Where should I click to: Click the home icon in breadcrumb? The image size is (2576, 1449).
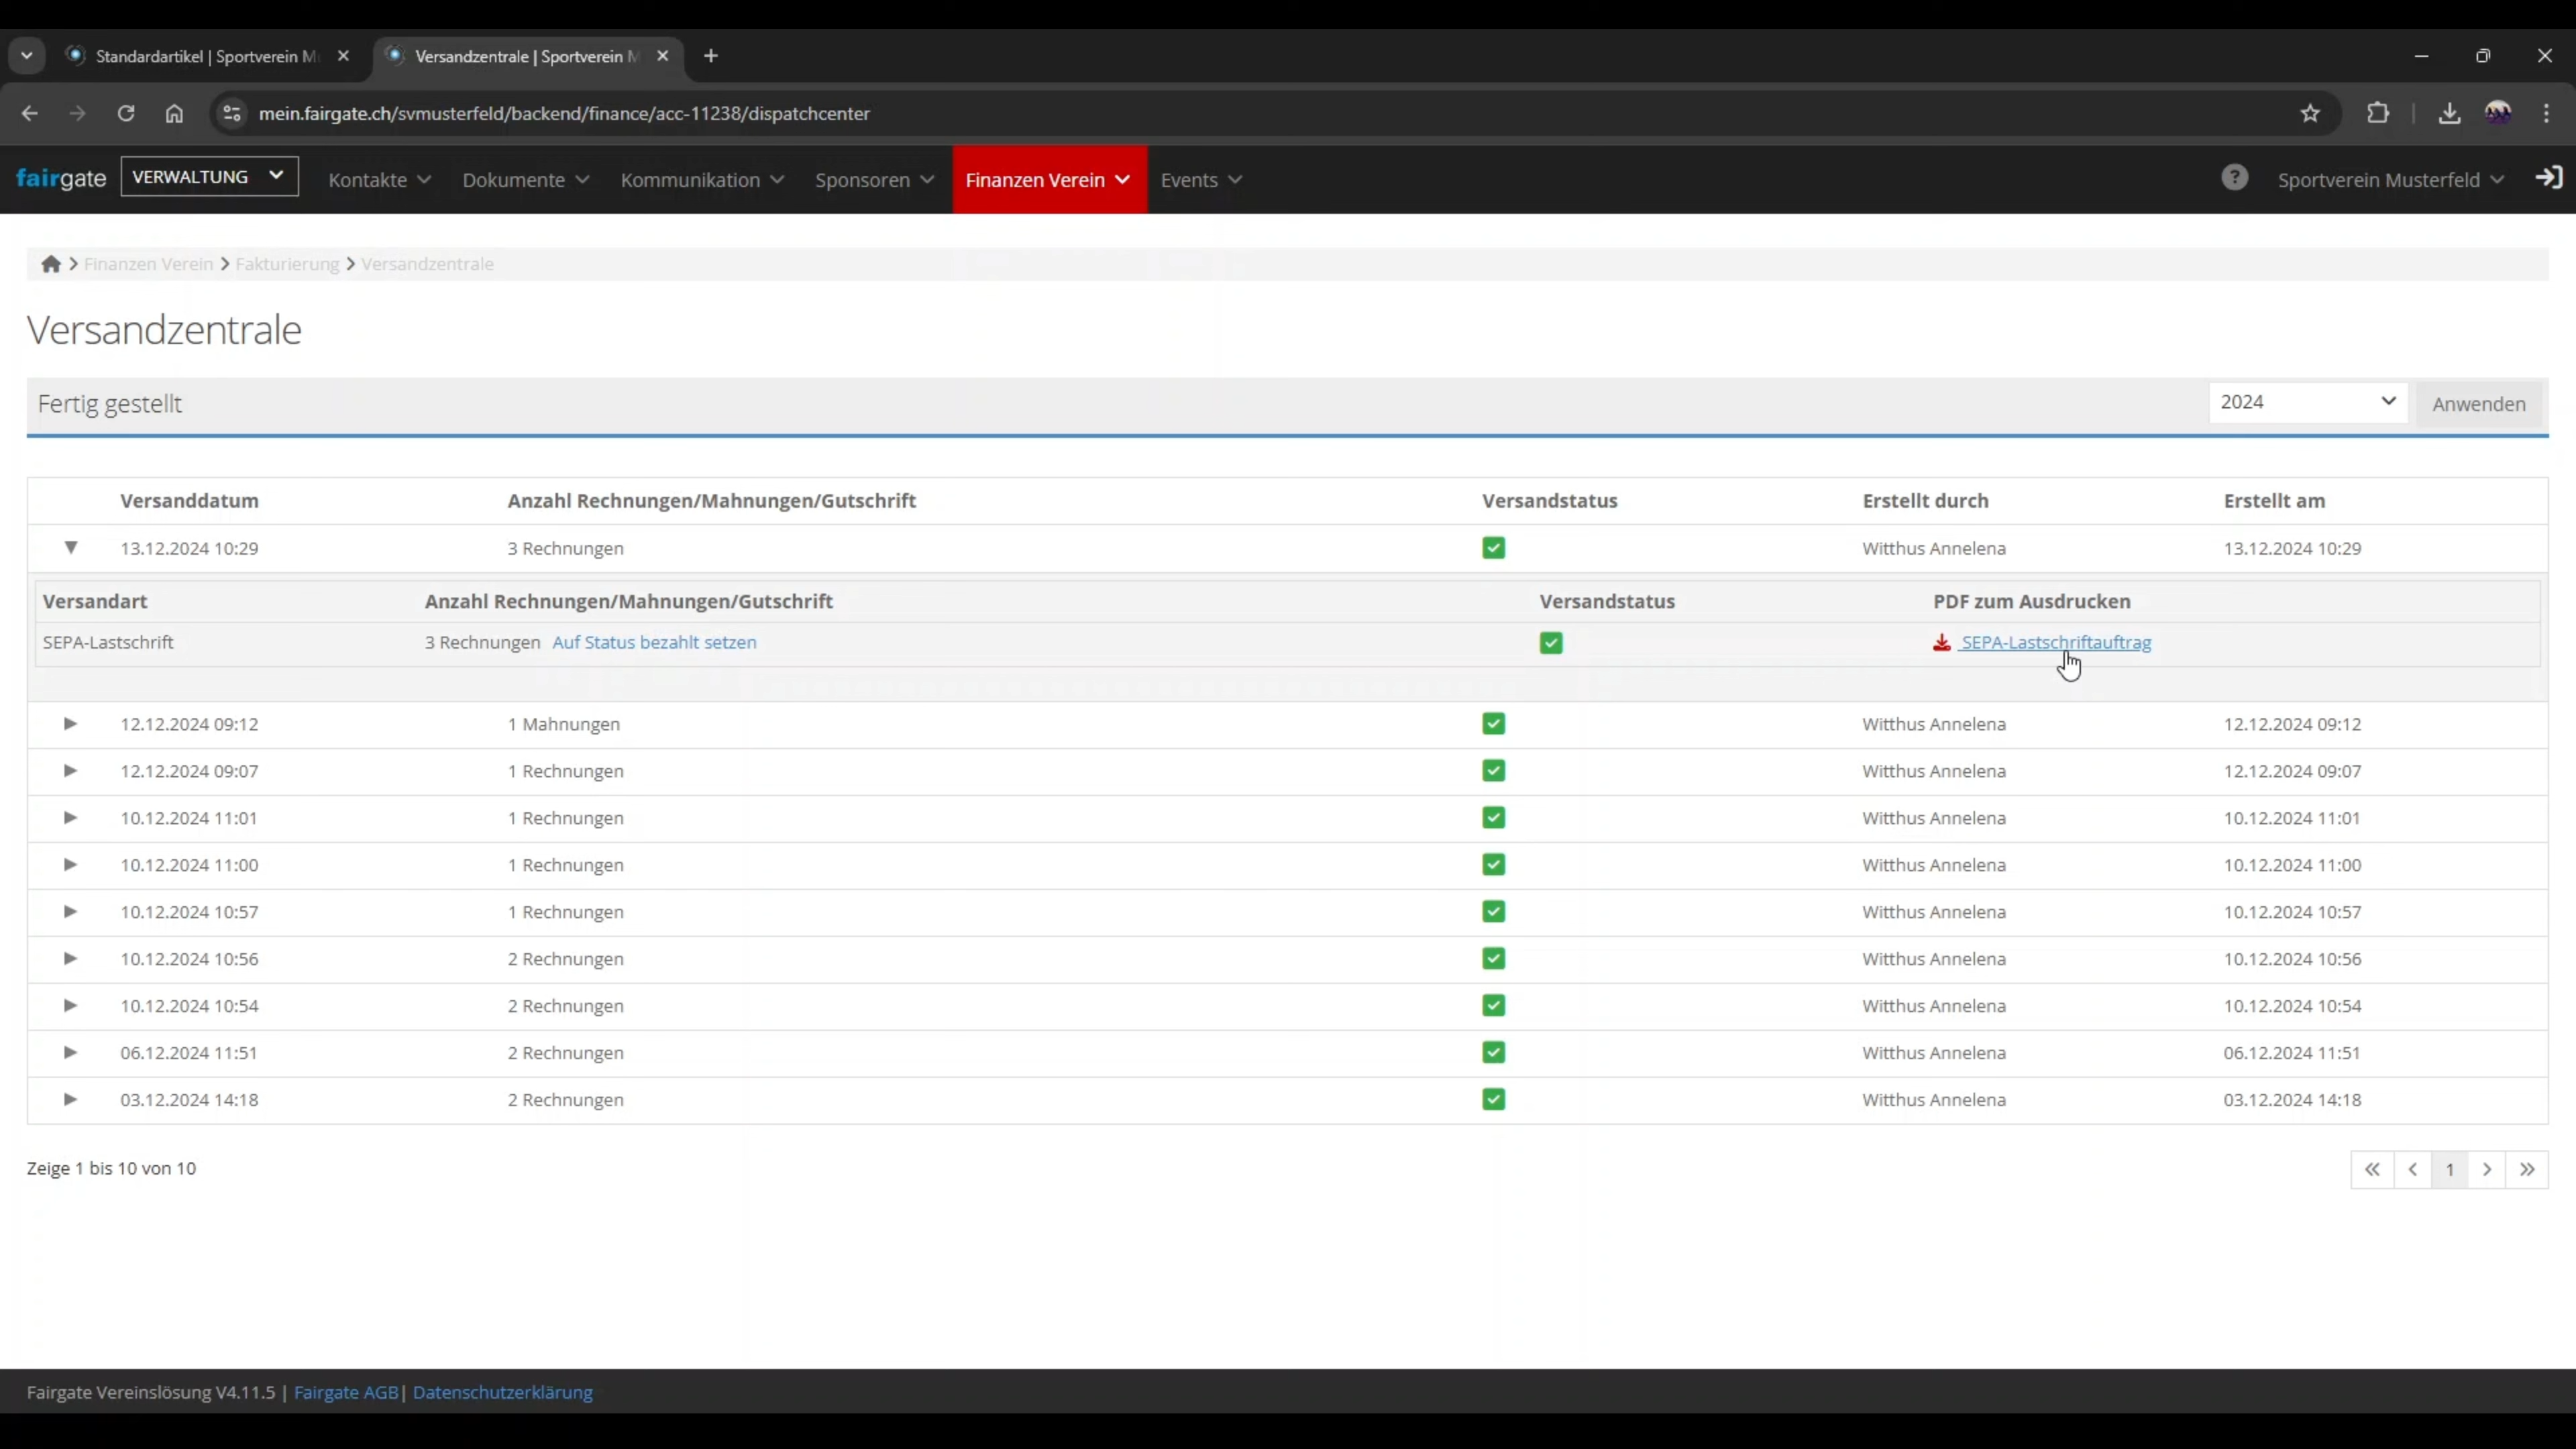tap(51, 264)
